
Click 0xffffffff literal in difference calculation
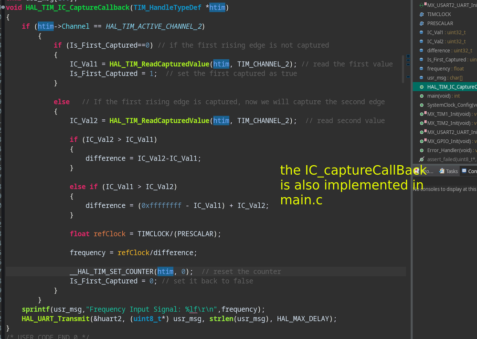tap(161, 206)
